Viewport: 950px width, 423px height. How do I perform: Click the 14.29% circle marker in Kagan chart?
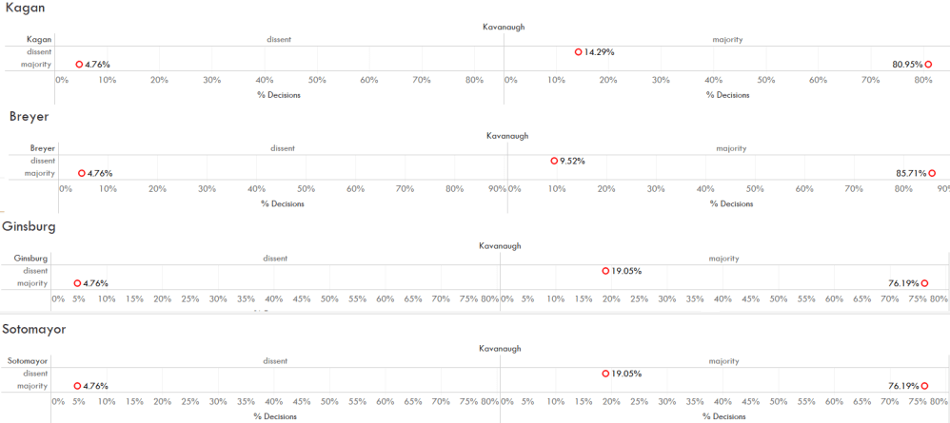pos(578,52)
